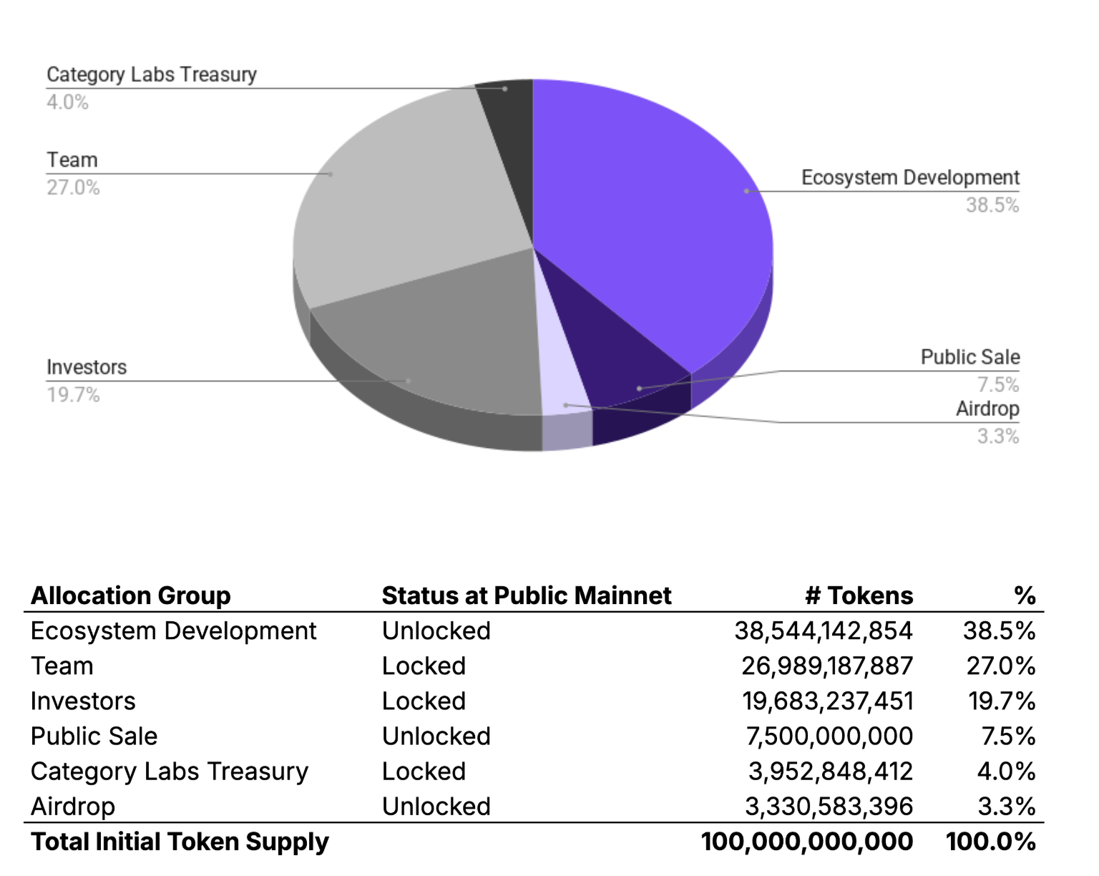Click the Team label beside the chart

point(72,160)
